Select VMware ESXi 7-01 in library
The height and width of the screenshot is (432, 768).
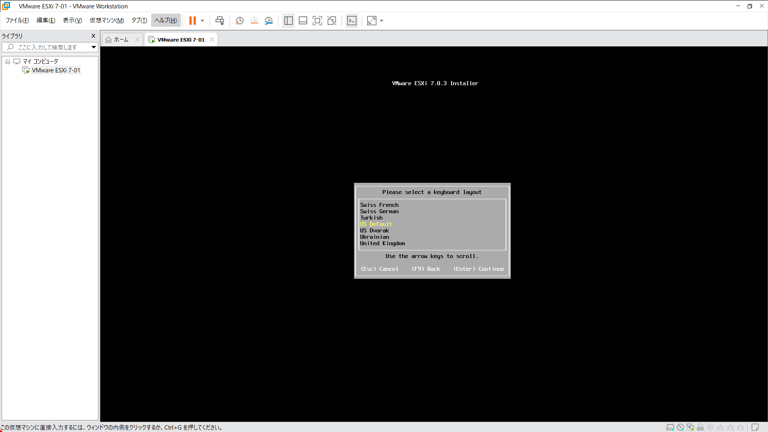[x=56, y=70]
